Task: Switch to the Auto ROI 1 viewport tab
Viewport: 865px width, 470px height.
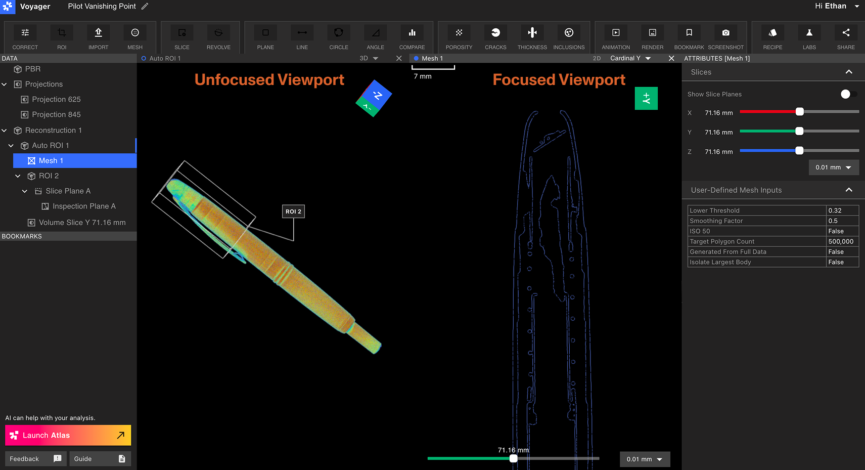Action: click(x=164, y=58)
